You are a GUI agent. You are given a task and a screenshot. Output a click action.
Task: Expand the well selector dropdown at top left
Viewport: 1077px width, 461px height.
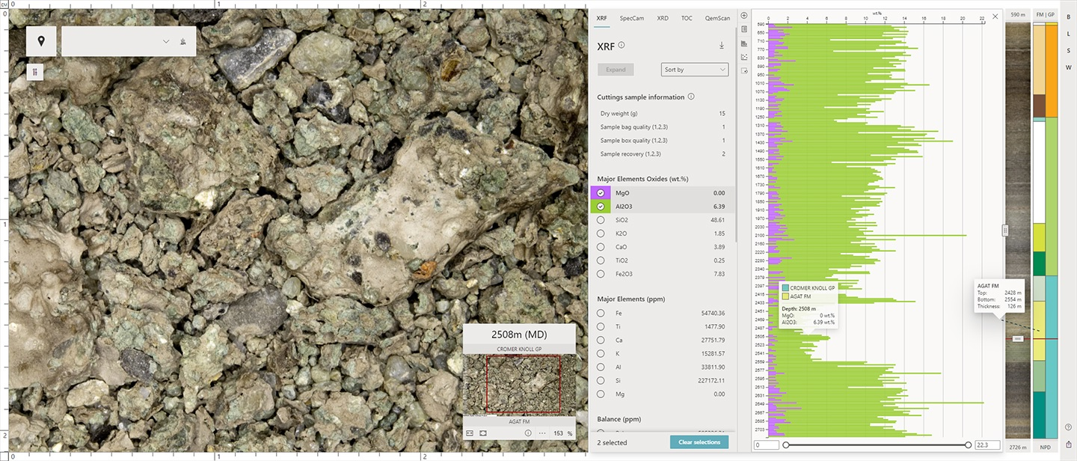165,41
